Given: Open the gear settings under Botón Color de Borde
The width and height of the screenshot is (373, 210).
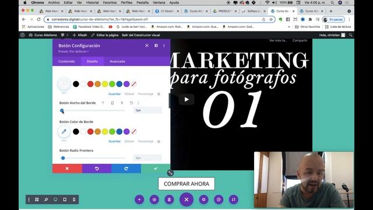Looking at the screenshot, I should point(159,141).
